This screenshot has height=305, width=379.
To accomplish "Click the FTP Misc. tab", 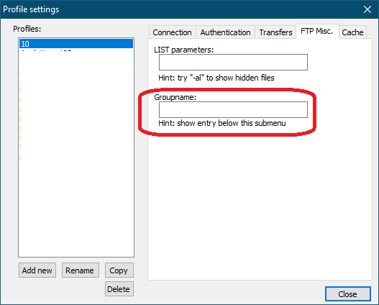I will coord(317,31).
